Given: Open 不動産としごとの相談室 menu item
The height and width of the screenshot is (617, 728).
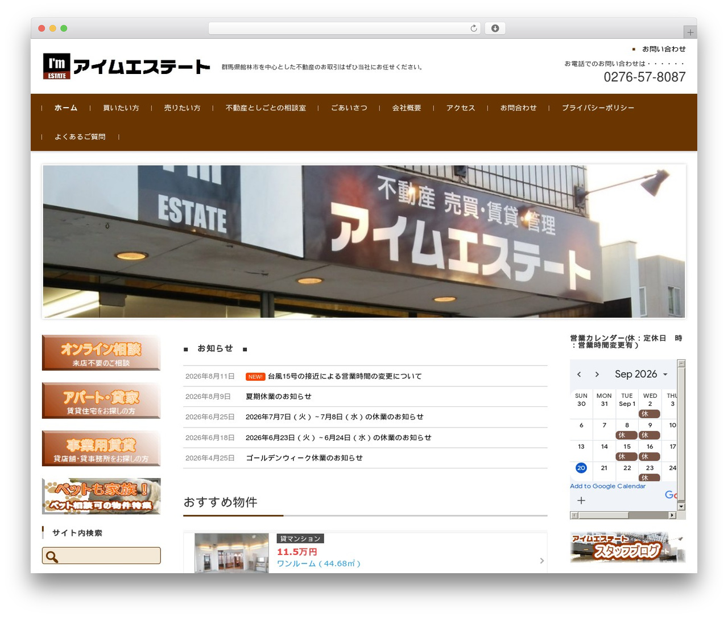Looking at the screenshot, I should [266, 108].
